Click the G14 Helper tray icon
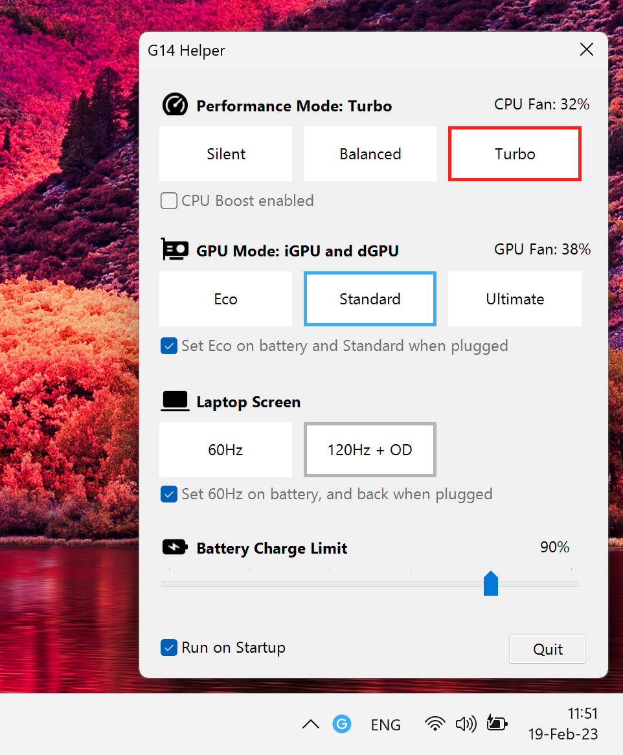This screenshot has height=755, width=623. 342,724
